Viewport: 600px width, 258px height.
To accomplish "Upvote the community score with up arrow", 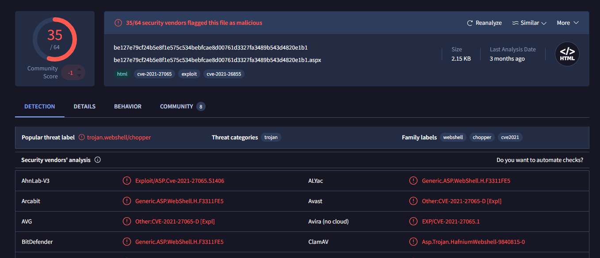I will tap(79, 69).
